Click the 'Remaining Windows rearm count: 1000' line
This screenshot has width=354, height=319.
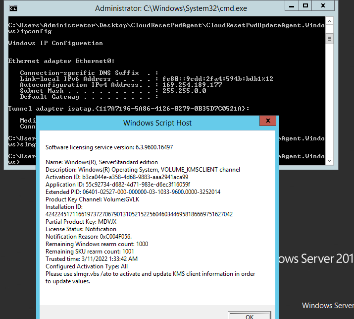[97, 244]
